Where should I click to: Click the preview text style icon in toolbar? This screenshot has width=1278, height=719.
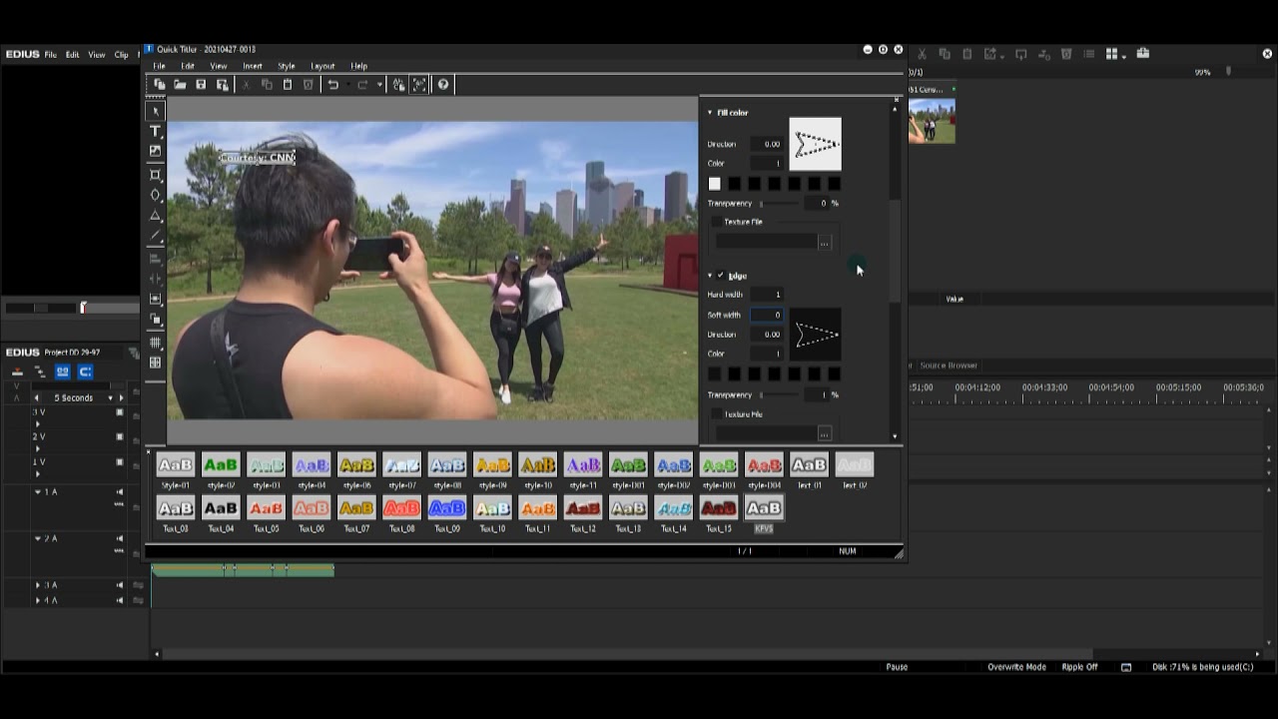point(398,85)
